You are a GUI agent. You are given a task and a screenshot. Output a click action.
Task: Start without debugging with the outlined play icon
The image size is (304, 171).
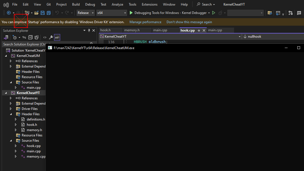click(x=214, y=13)
